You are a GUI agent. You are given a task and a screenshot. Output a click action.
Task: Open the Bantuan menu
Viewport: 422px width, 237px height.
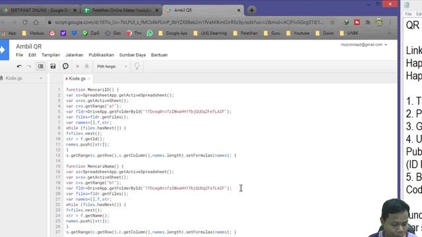[x=160, y=55]
